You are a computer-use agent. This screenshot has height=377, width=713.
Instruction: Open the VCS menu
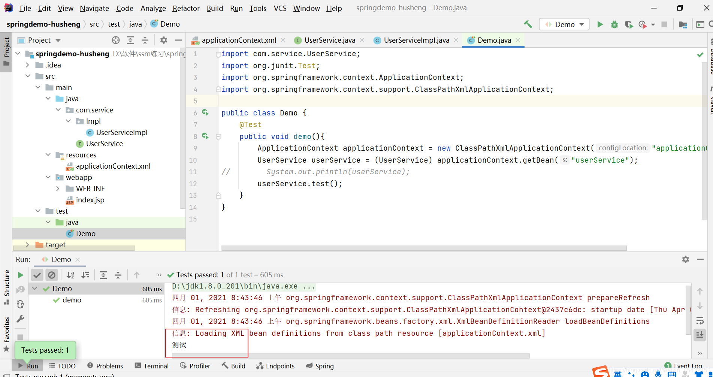point(280,8)
